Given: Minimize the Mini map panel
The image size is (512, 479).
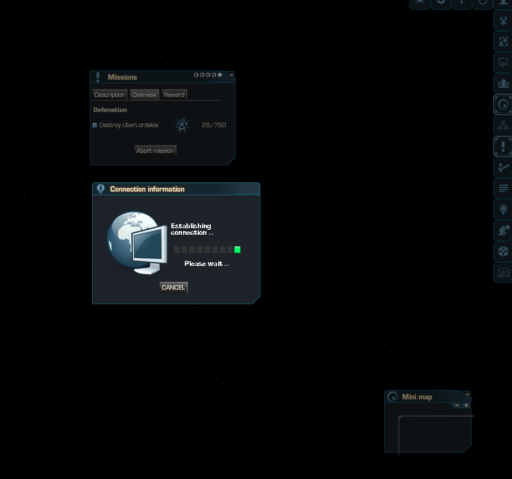Looking at the screenshot, I should pos(467,394).
